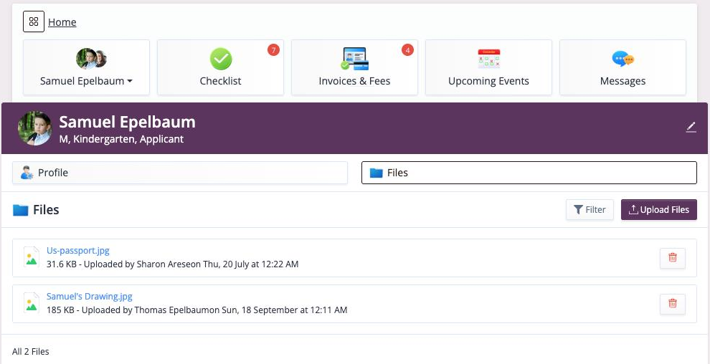Click the 'M, Kindergarten, Applicant' subtitle
The height and width of the screenshot is (364, 710).
(121, 139)
